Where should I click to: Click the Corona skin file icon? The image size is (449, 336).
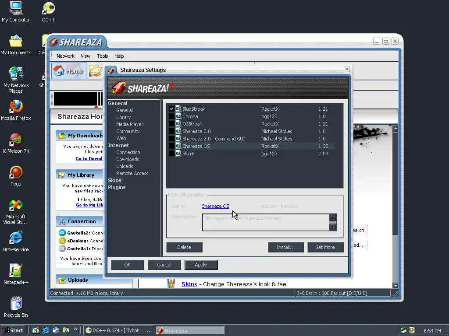point(178,116)
